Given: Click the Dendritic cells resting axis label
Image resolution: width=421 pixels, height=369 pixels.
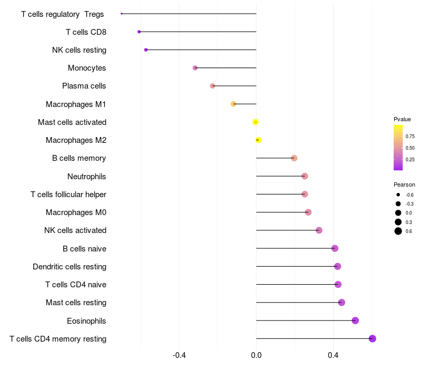Looking at the screenshot, I should coord(69,267).
